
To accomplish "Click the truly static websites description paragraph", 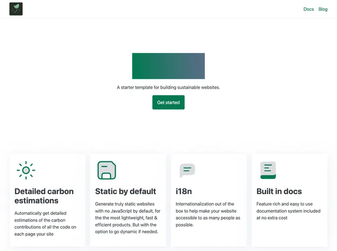I will pyautogui.click(x=126, y=218).
